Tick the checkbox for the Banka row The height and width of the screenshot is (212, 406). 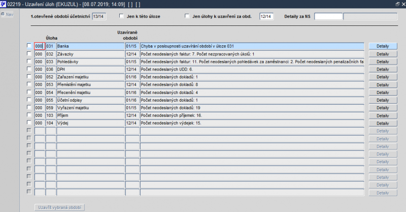(x=29, y=46)
